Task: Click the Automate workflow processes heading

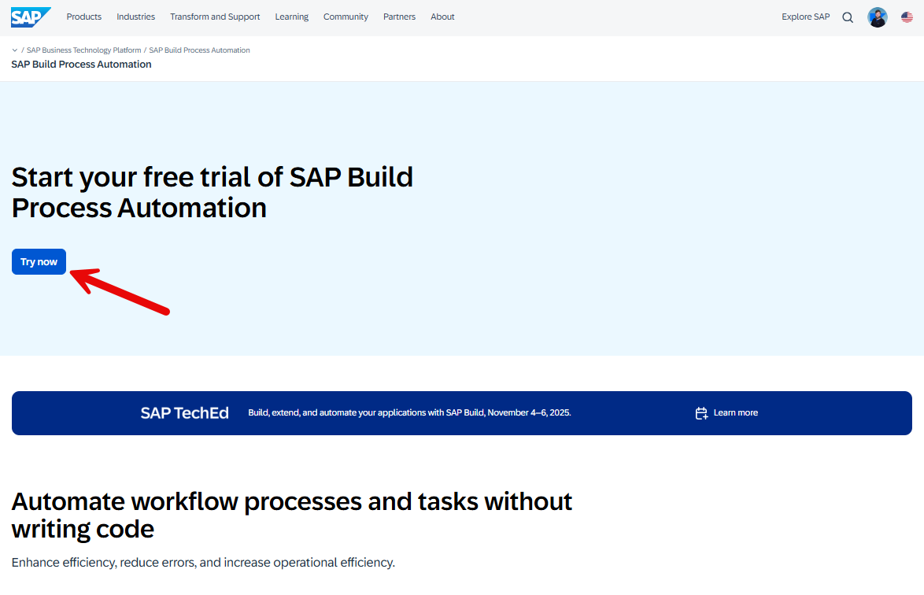Action: (x=292, y=516)
